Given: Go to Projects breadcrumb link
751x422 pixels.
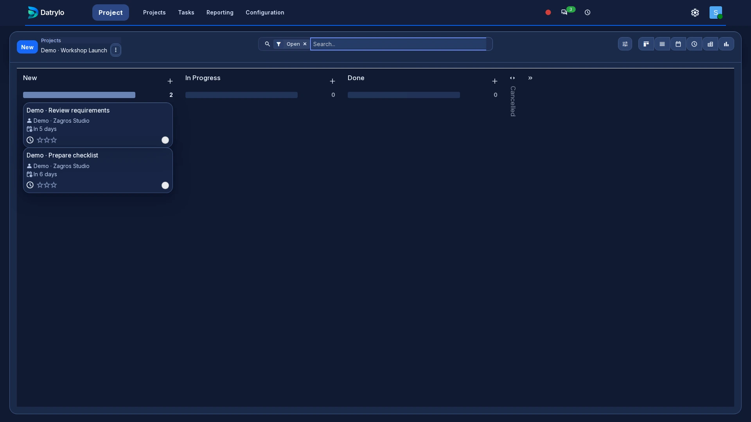Looking at the screenshot, I should (x=51, y=41).
